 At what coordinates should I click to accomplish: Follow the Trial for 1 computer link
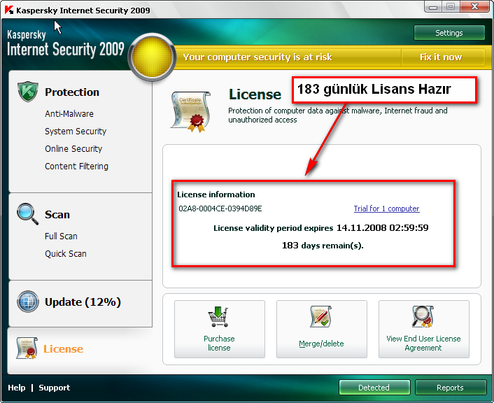pos(386,208)
